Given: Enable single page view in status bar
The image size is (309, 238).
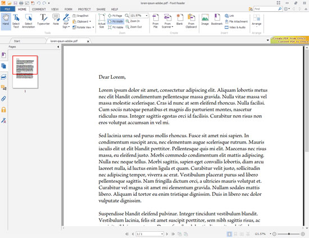Looking at the screenshot, I should [229, 234].
